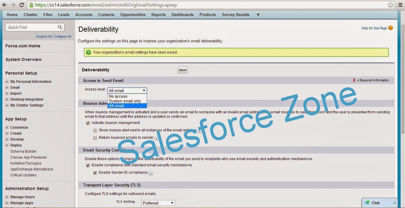Click the green lock icon in address bar
This screenshot has height=208, width=405.
click(31, 5)
